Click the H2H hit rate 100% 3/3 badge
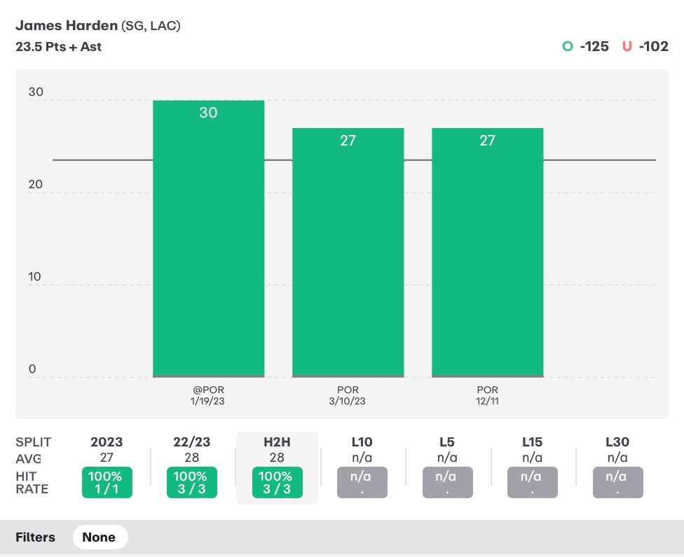 (277, 483)
